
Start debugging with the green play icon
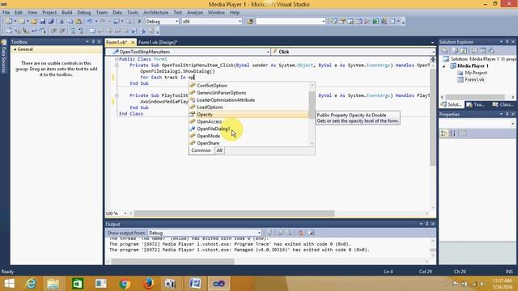(x=139, y=22)
